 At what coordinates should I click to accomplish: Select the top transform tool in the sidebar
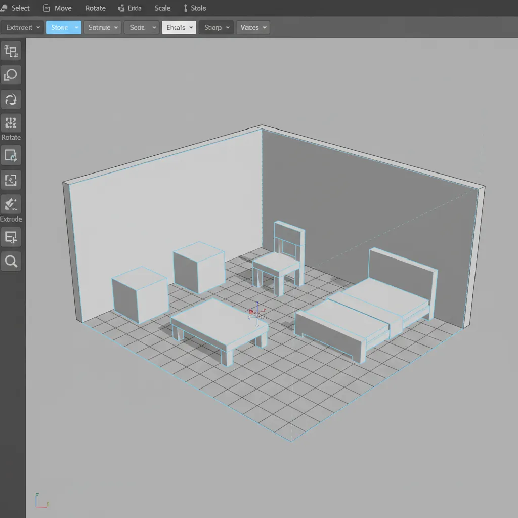(11, 51)
